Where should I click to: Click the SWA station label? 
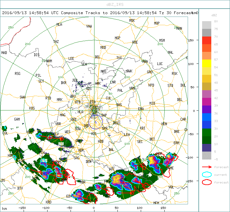click(22, 97)
